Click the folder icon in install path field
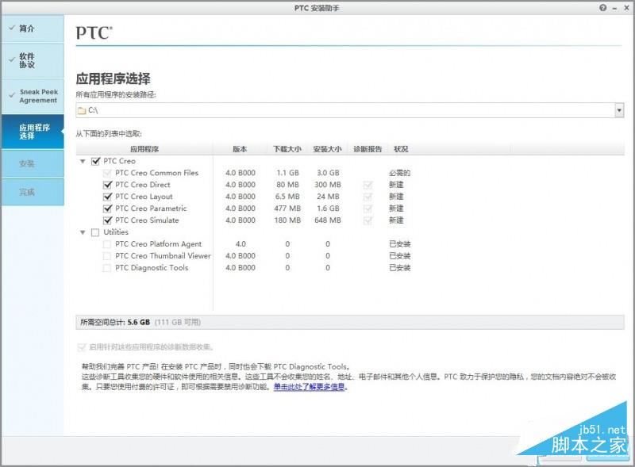Viewport: 635px width, 467px height. click(x=83, y=110)
